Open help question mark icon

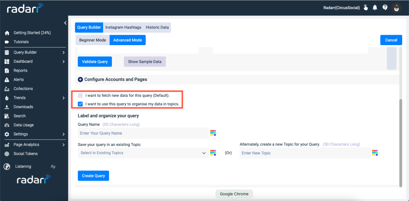click(x=385, y=8)
